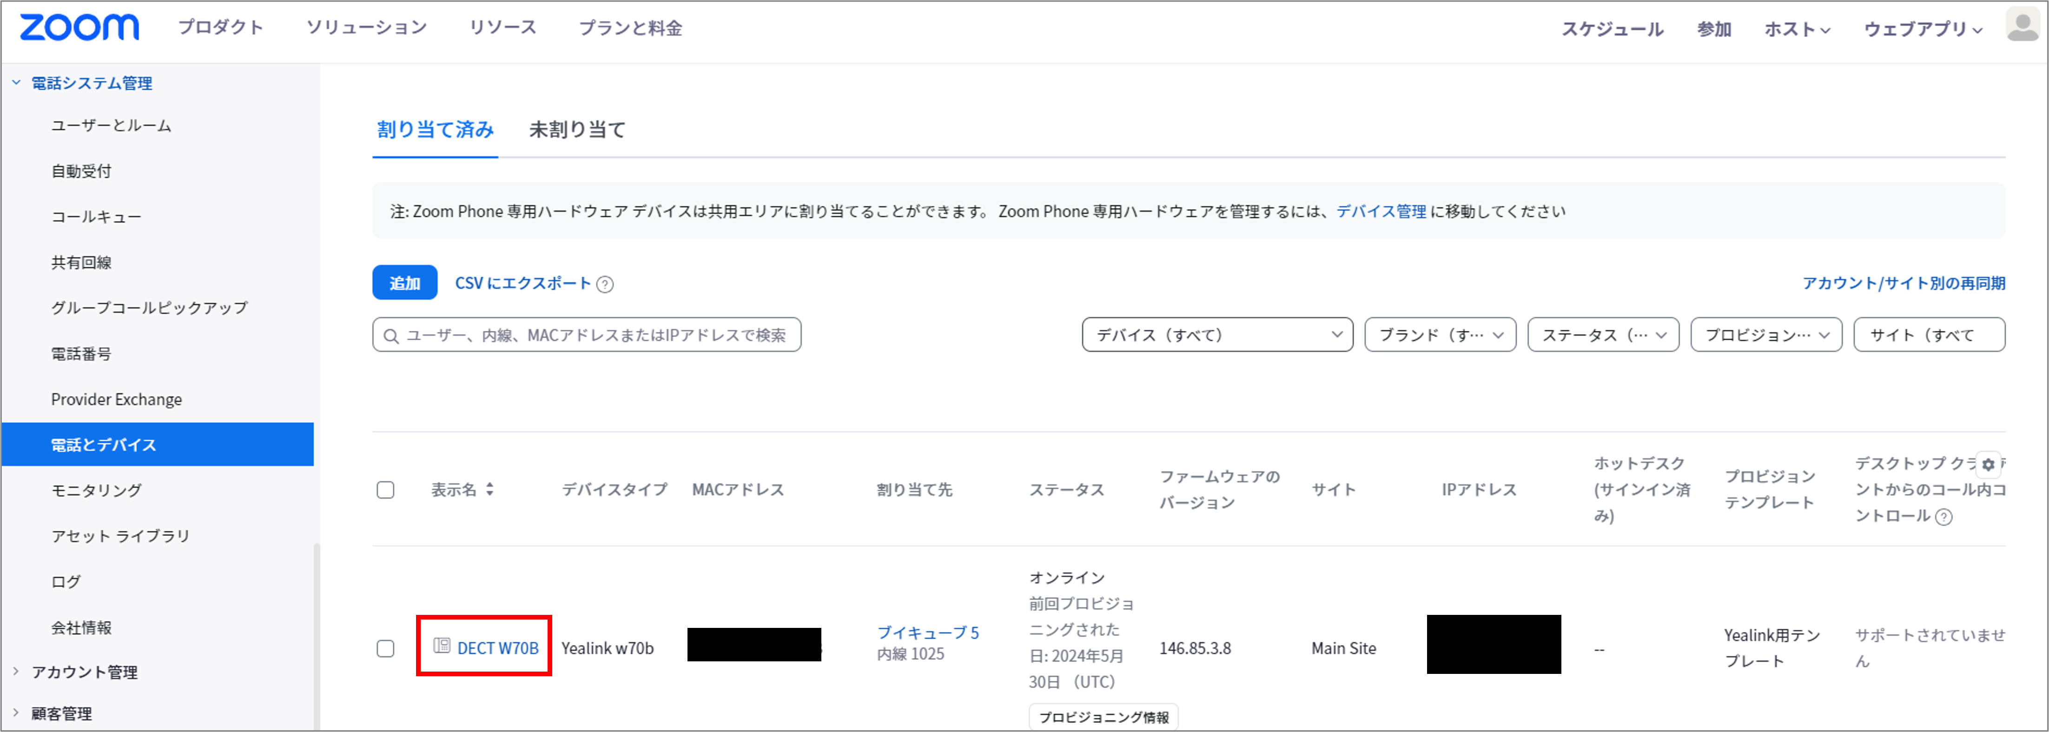
Task: Select 共有回線 in sidebar
Action: (81, 263)
